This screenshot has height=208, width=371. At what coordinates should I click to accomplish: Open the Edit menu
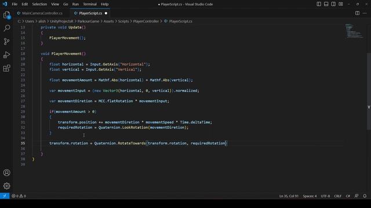click(24, 4)
